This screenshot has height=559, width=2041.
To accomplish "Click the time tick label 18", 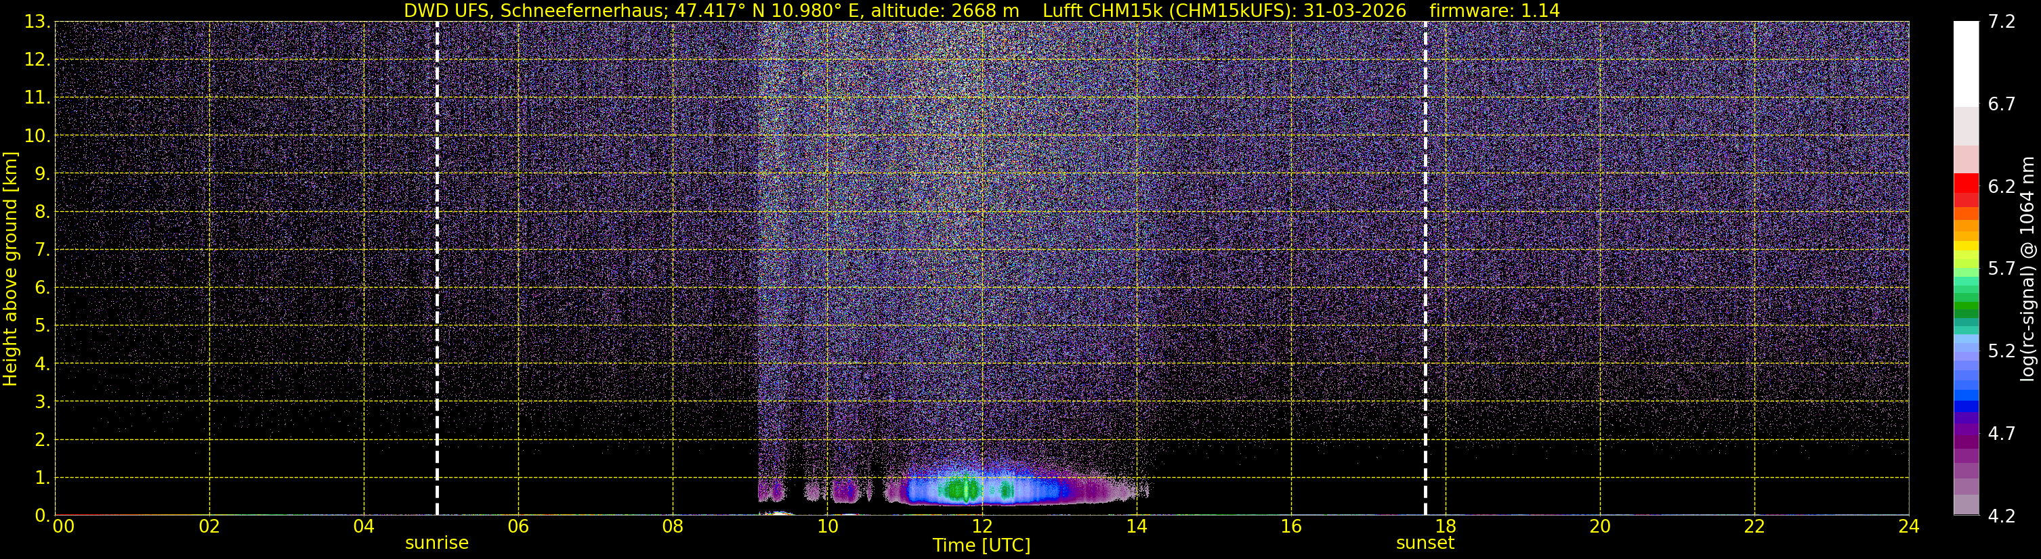I will (x=1445, y=527).
